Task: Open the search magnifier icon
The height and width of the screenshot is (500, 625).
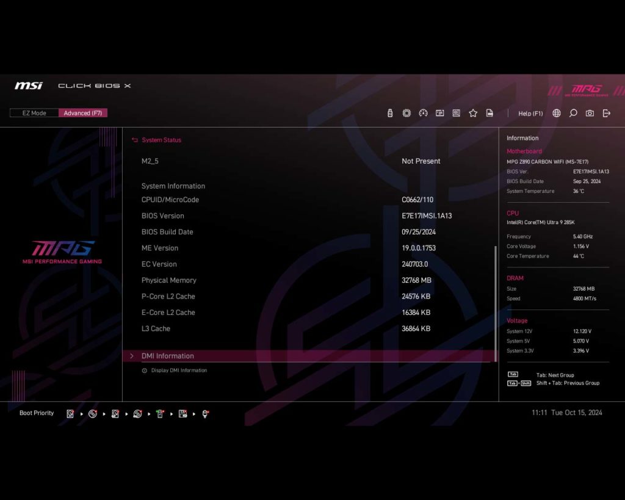Action: pyautogui.click(x=573, y=113)
